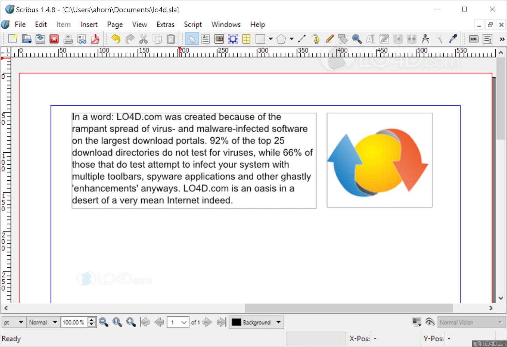Open the Script menu
This screenshot has width=507, height=347.
[x=193, y=25]
